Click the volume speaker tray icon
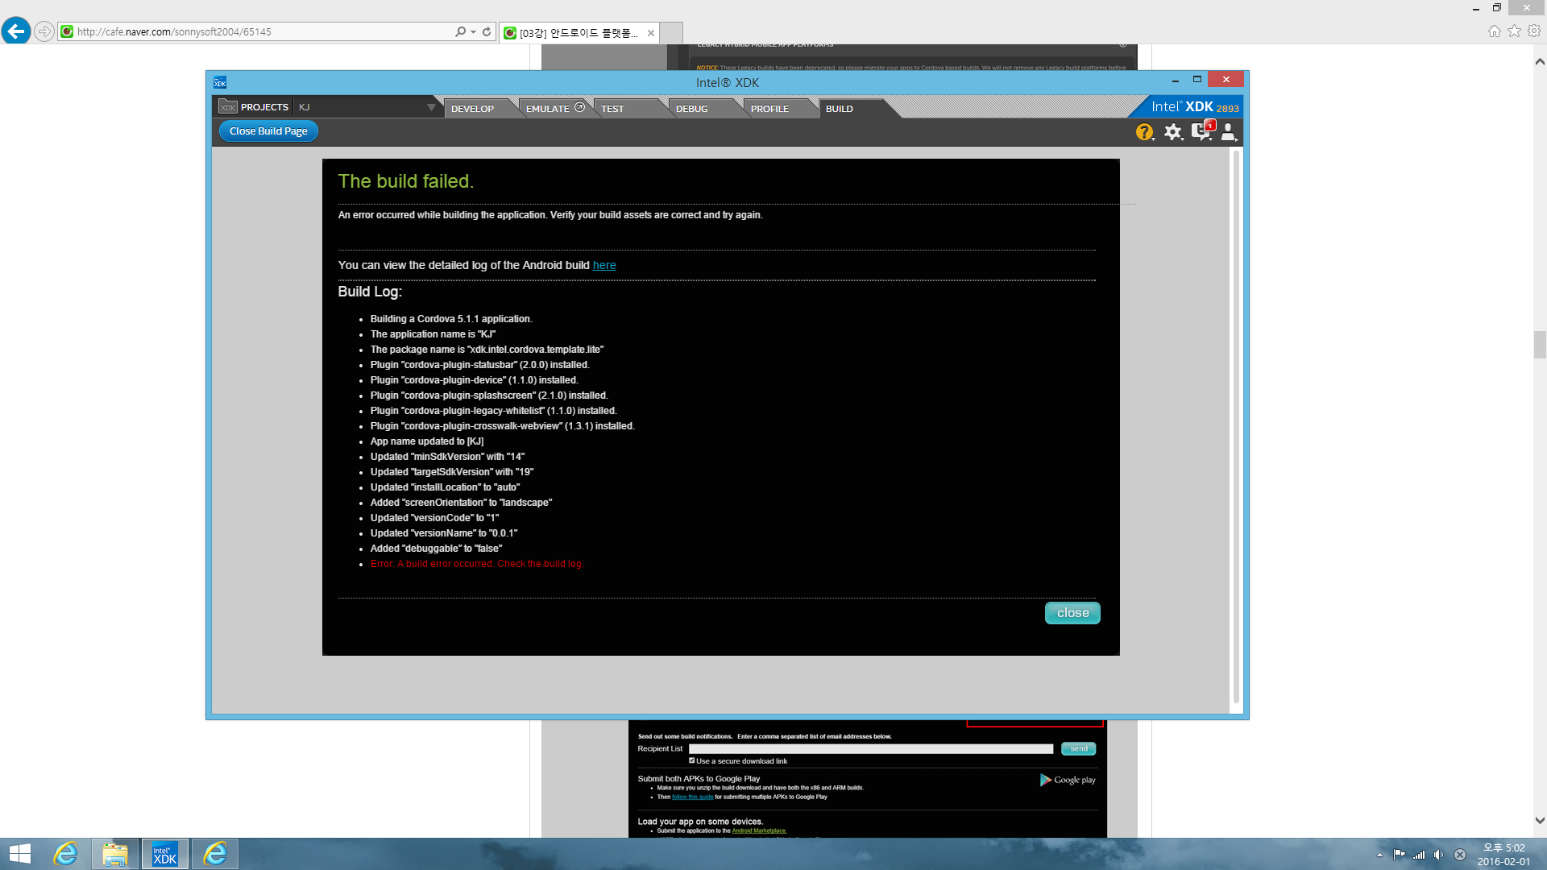 [x=1439, y=855]
